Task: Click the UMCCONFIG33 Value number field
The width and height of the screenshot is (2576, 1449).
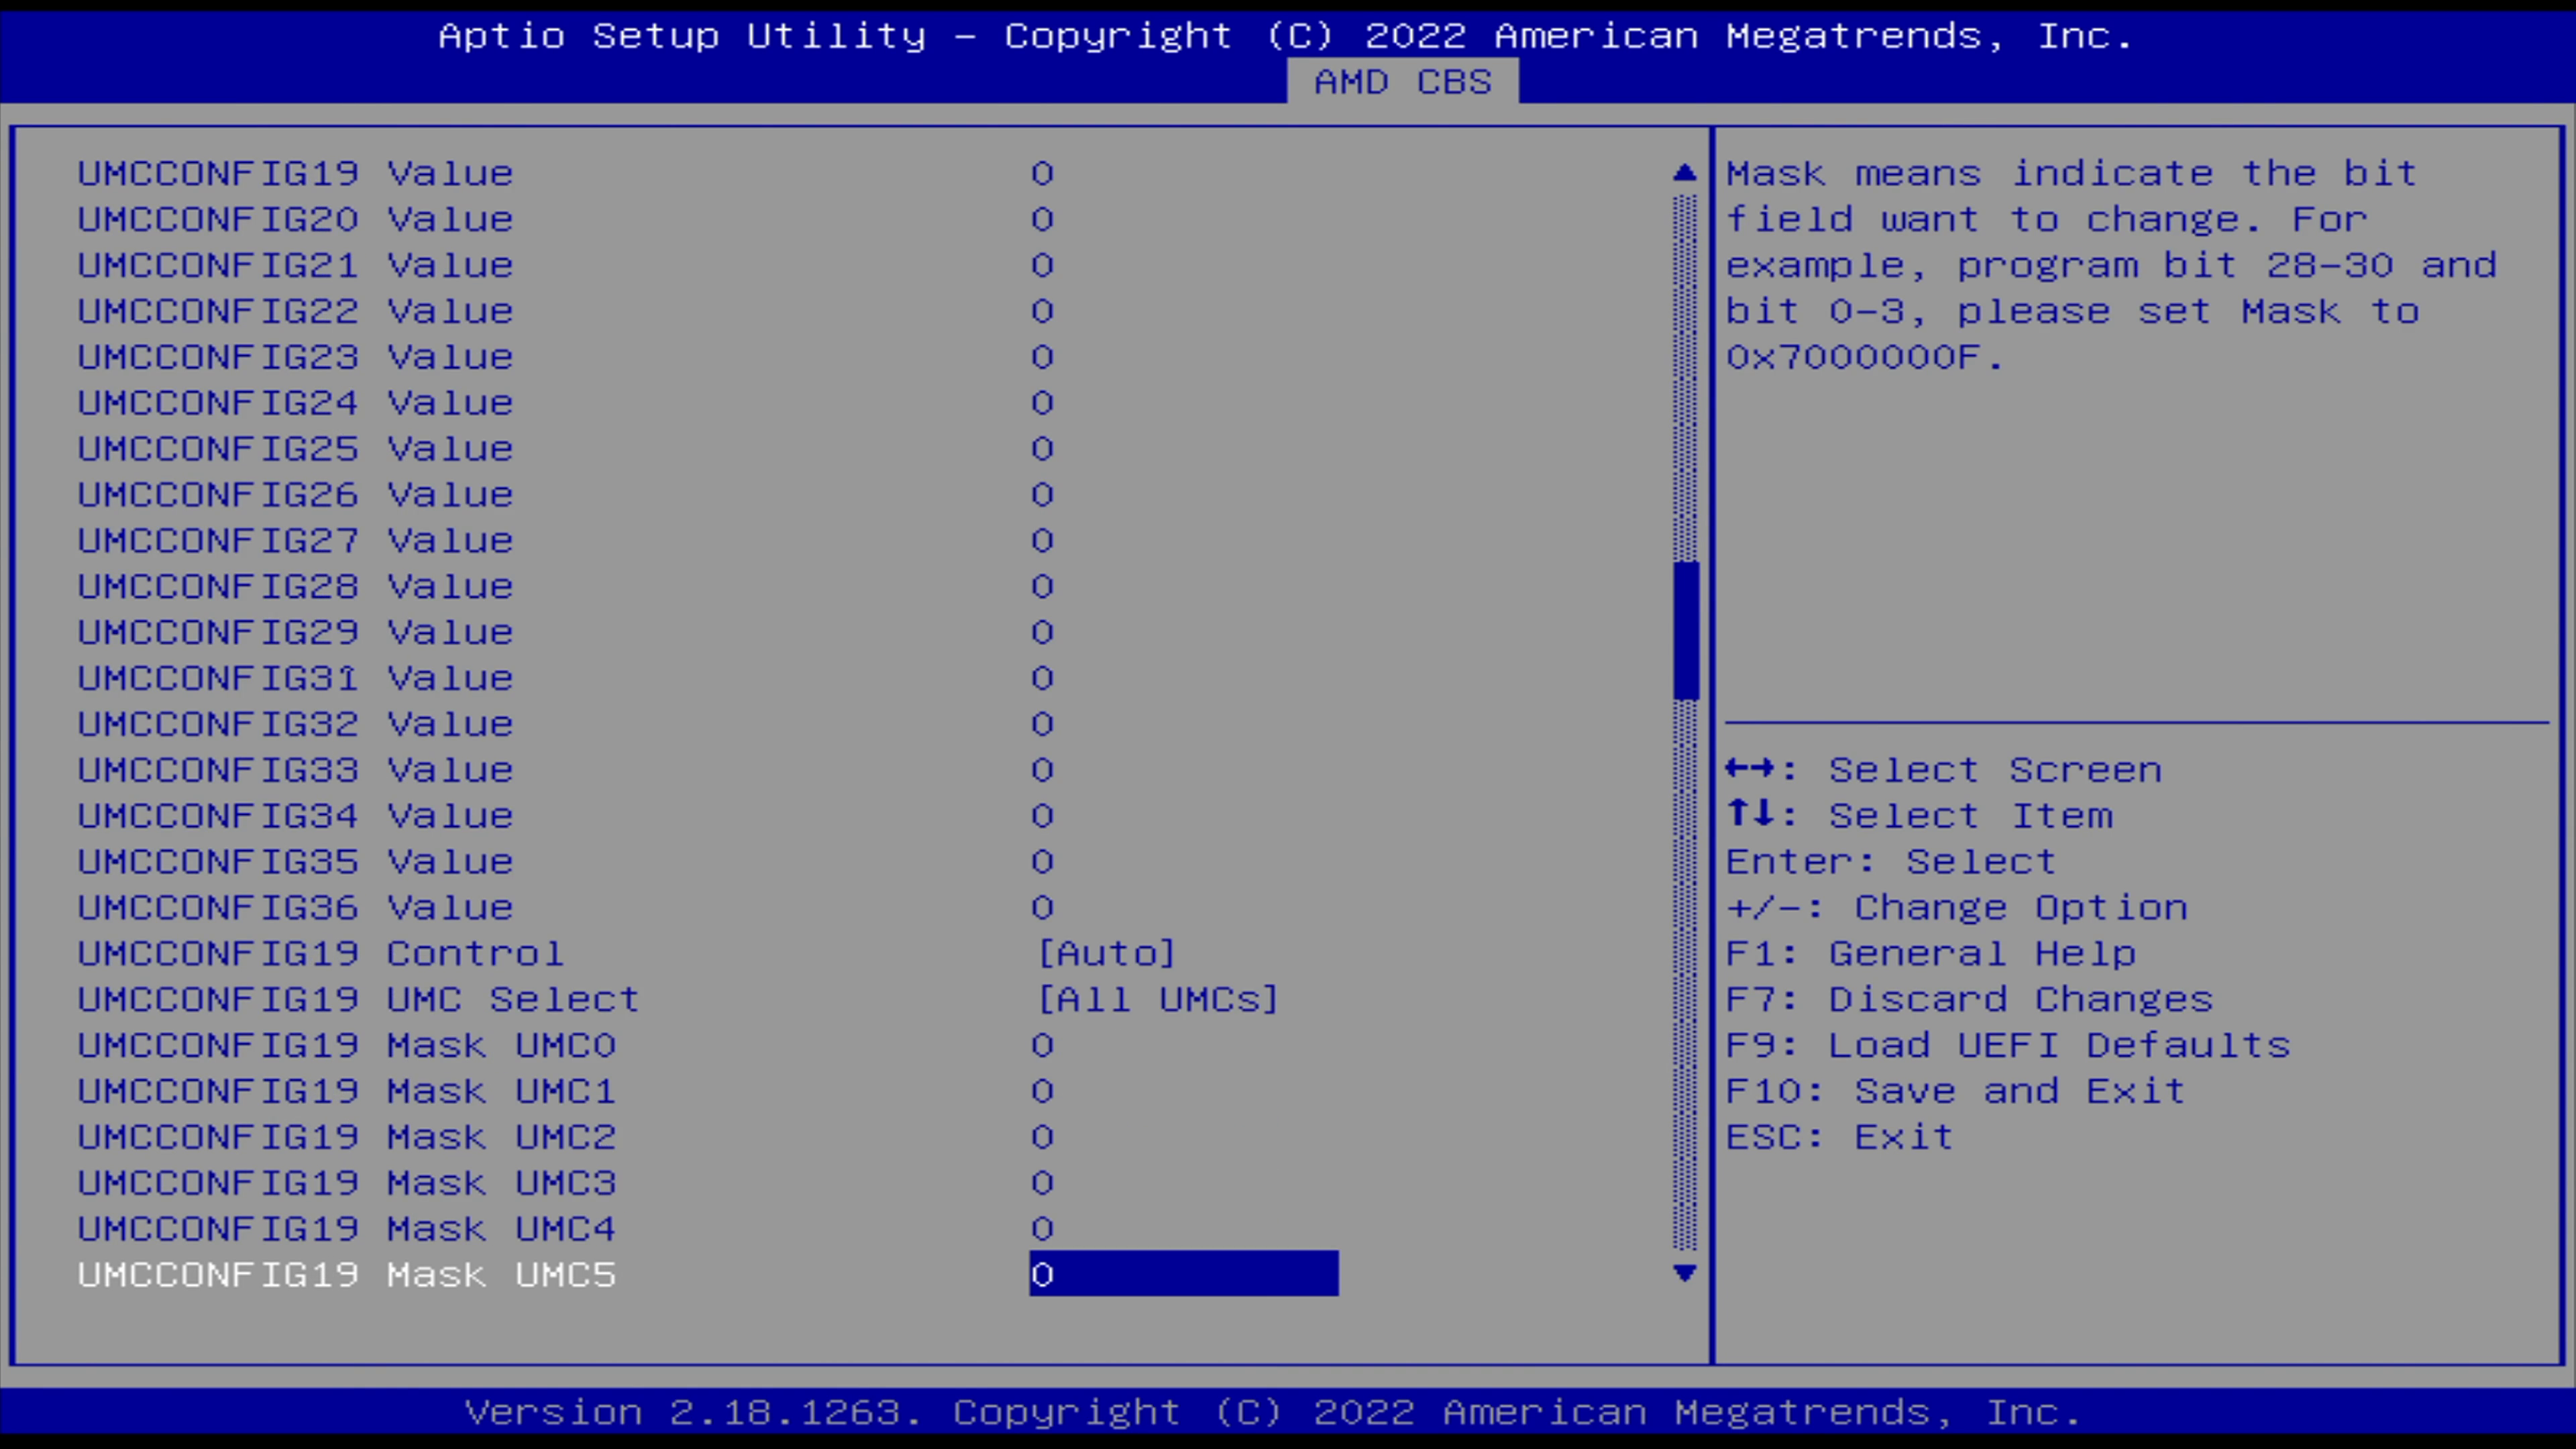Action: (x=1042, y=770)
